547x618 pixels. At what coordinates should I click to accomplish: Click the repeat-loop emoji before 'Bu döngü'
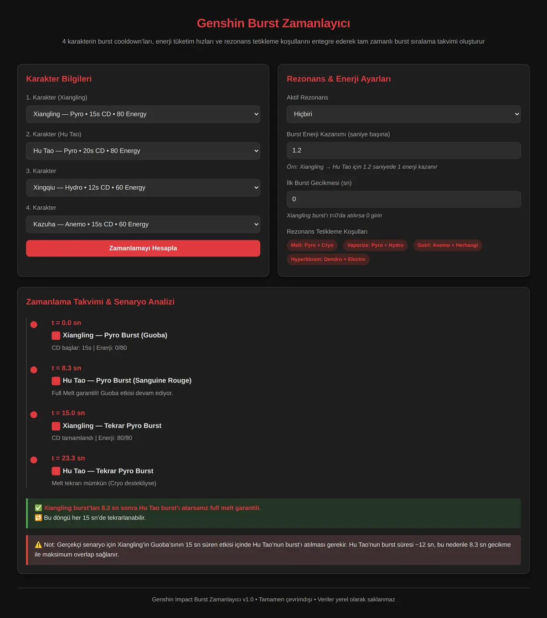[x=38, y=518]
